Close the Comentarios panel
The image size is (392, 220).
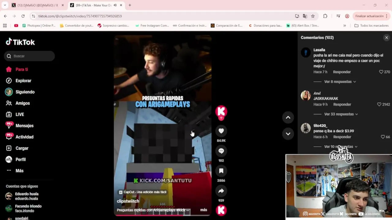[386, 38]
